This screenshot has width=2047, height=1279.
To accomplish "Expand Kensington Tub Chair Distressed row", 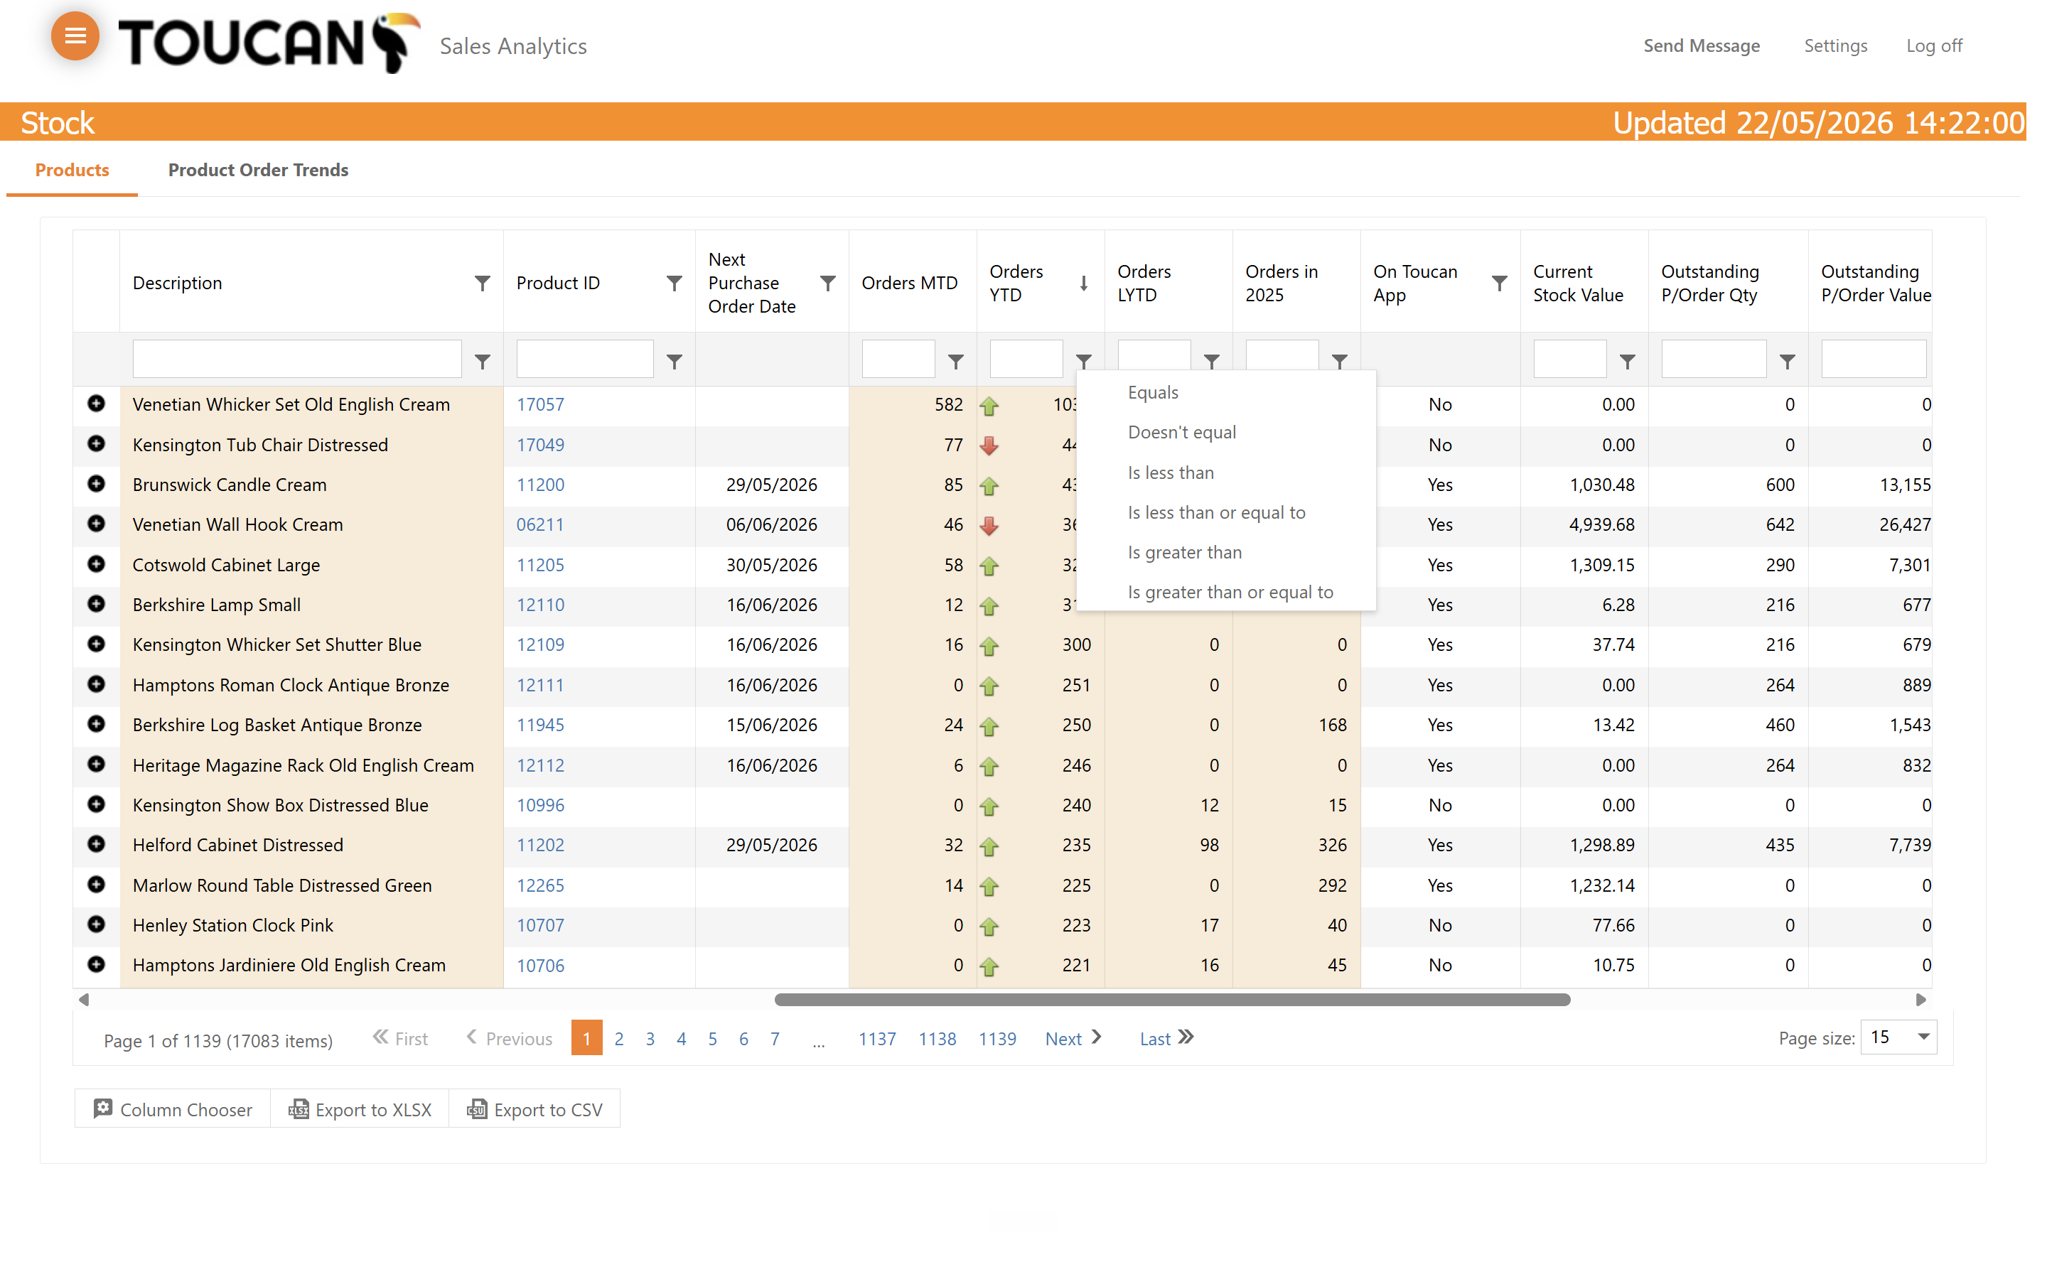I will [97, 443].
